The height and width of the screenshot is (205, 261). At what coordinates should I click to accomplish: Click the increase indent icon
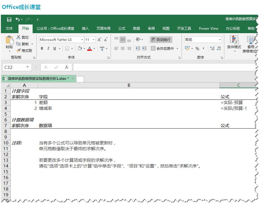[x=144, y=48]
